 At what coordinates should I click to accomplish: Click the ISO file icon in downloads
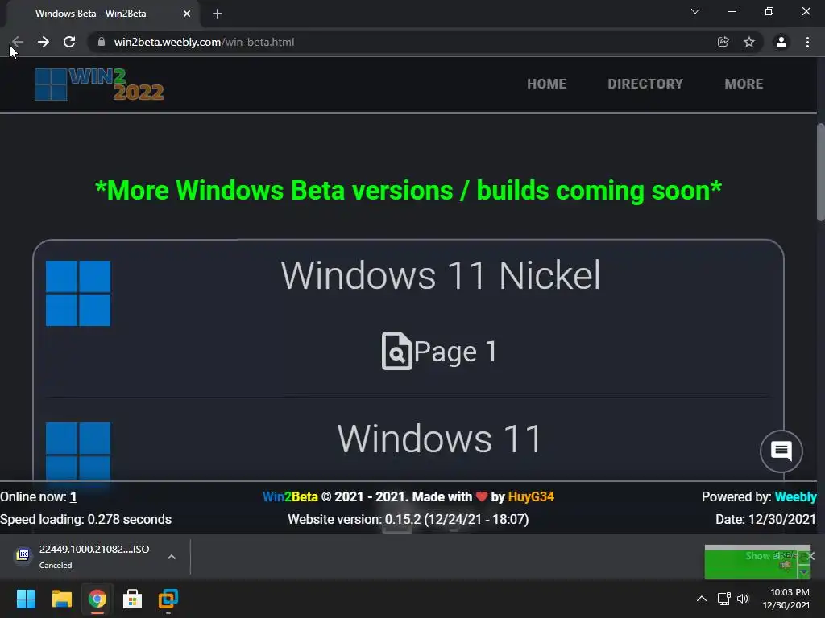[23, 555]
